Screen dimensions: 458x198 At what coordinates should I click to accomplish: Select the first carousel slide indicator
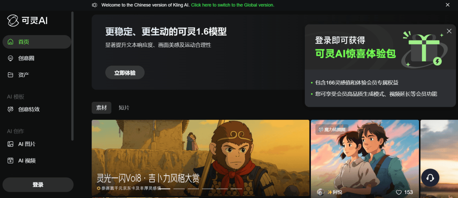point(165,189)
